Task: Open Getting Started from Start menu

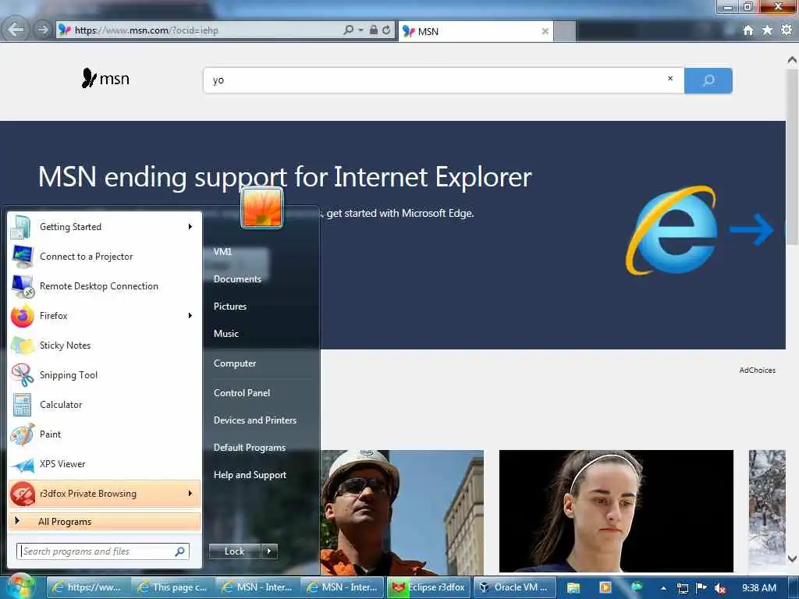Action: pyautogui.click(x=105, y=227)
